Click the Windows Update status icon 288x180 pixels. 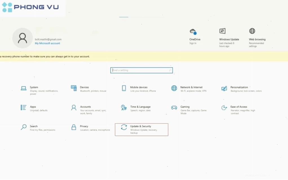click(x=223, y=31)
